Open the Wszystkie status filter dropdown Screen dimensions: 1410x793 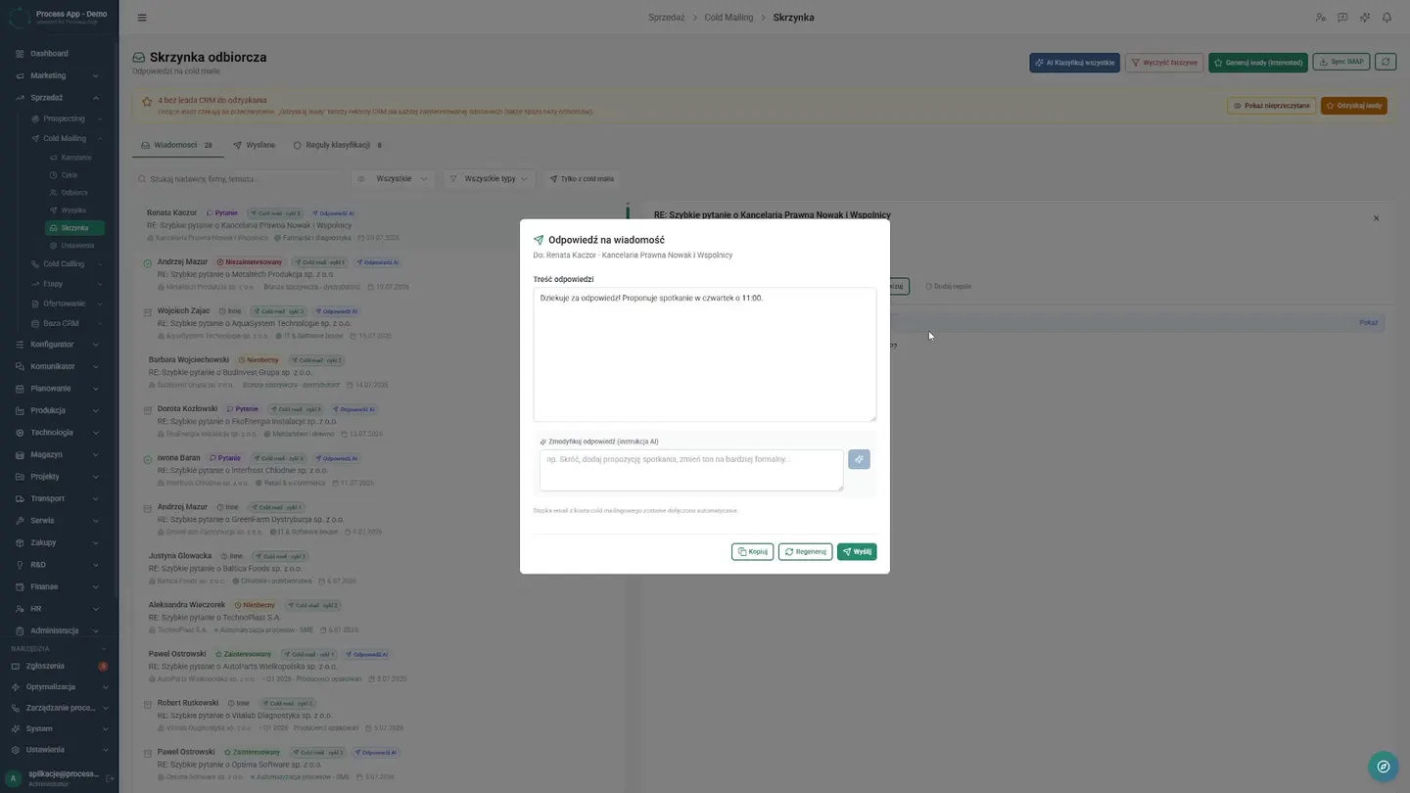pos(394,179)
